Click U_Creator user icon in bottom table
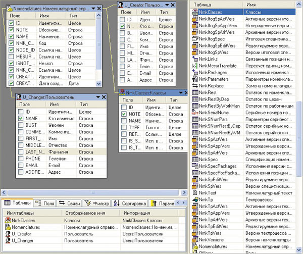303x254 pixels. pos(7,234)
